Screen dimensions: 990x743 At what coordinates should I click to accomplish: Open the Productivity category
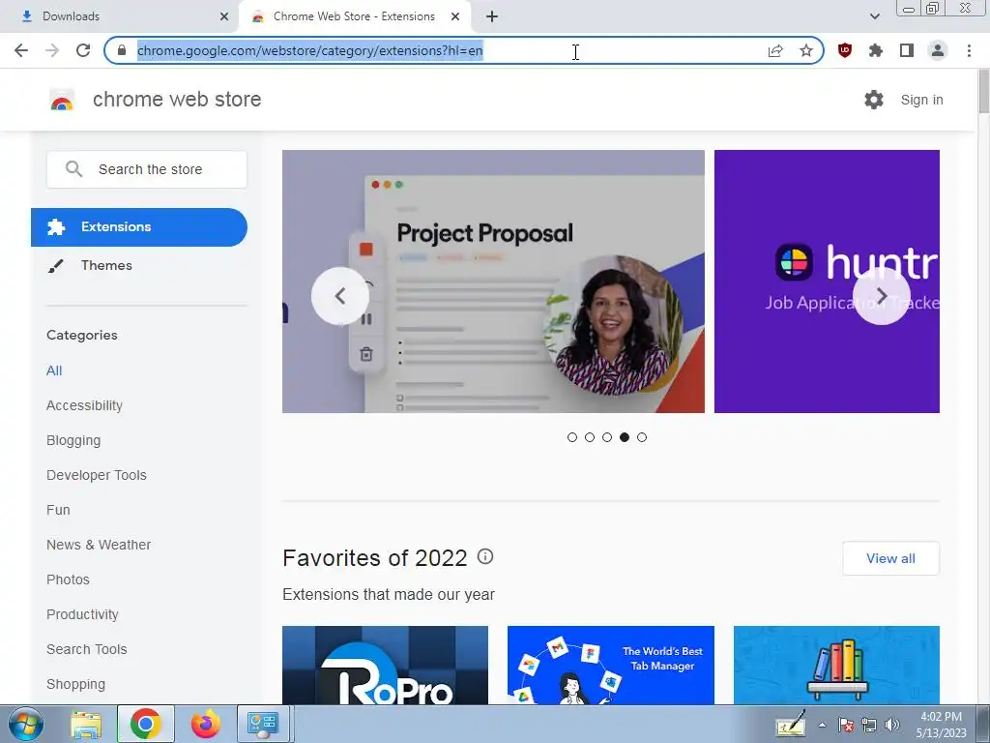(82, 614)
